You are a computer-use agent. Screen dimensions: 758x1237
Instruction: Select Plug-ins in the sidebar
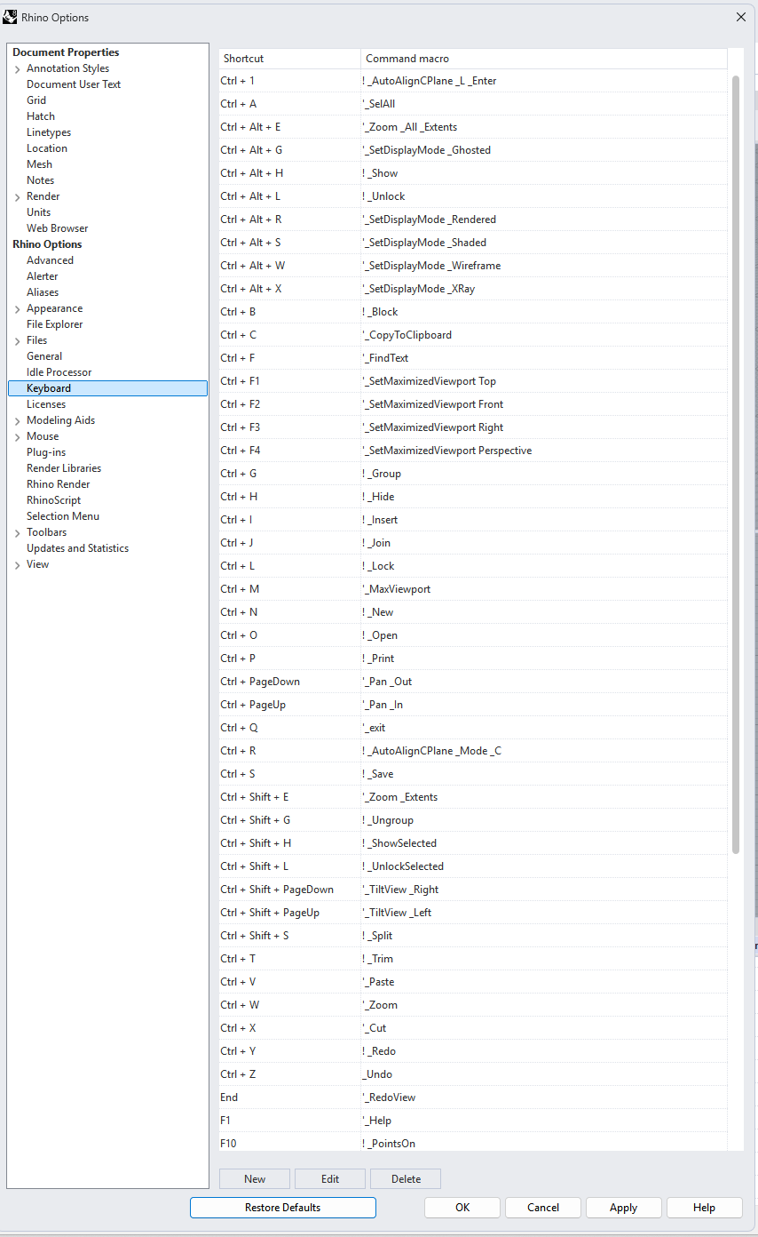(x=45, y=451)
